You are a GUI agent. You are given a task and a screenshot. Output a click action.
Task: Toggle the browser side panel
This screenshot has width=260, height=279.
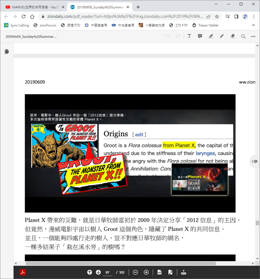[x=236, y=16]
